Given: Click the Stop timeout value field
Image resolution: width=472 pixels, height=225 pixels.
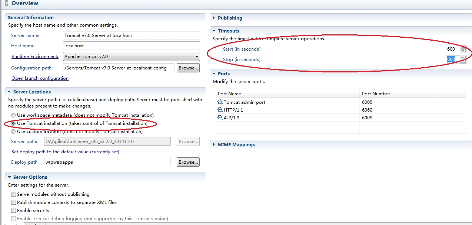Looking at the screenshot, I should (453, 59).
